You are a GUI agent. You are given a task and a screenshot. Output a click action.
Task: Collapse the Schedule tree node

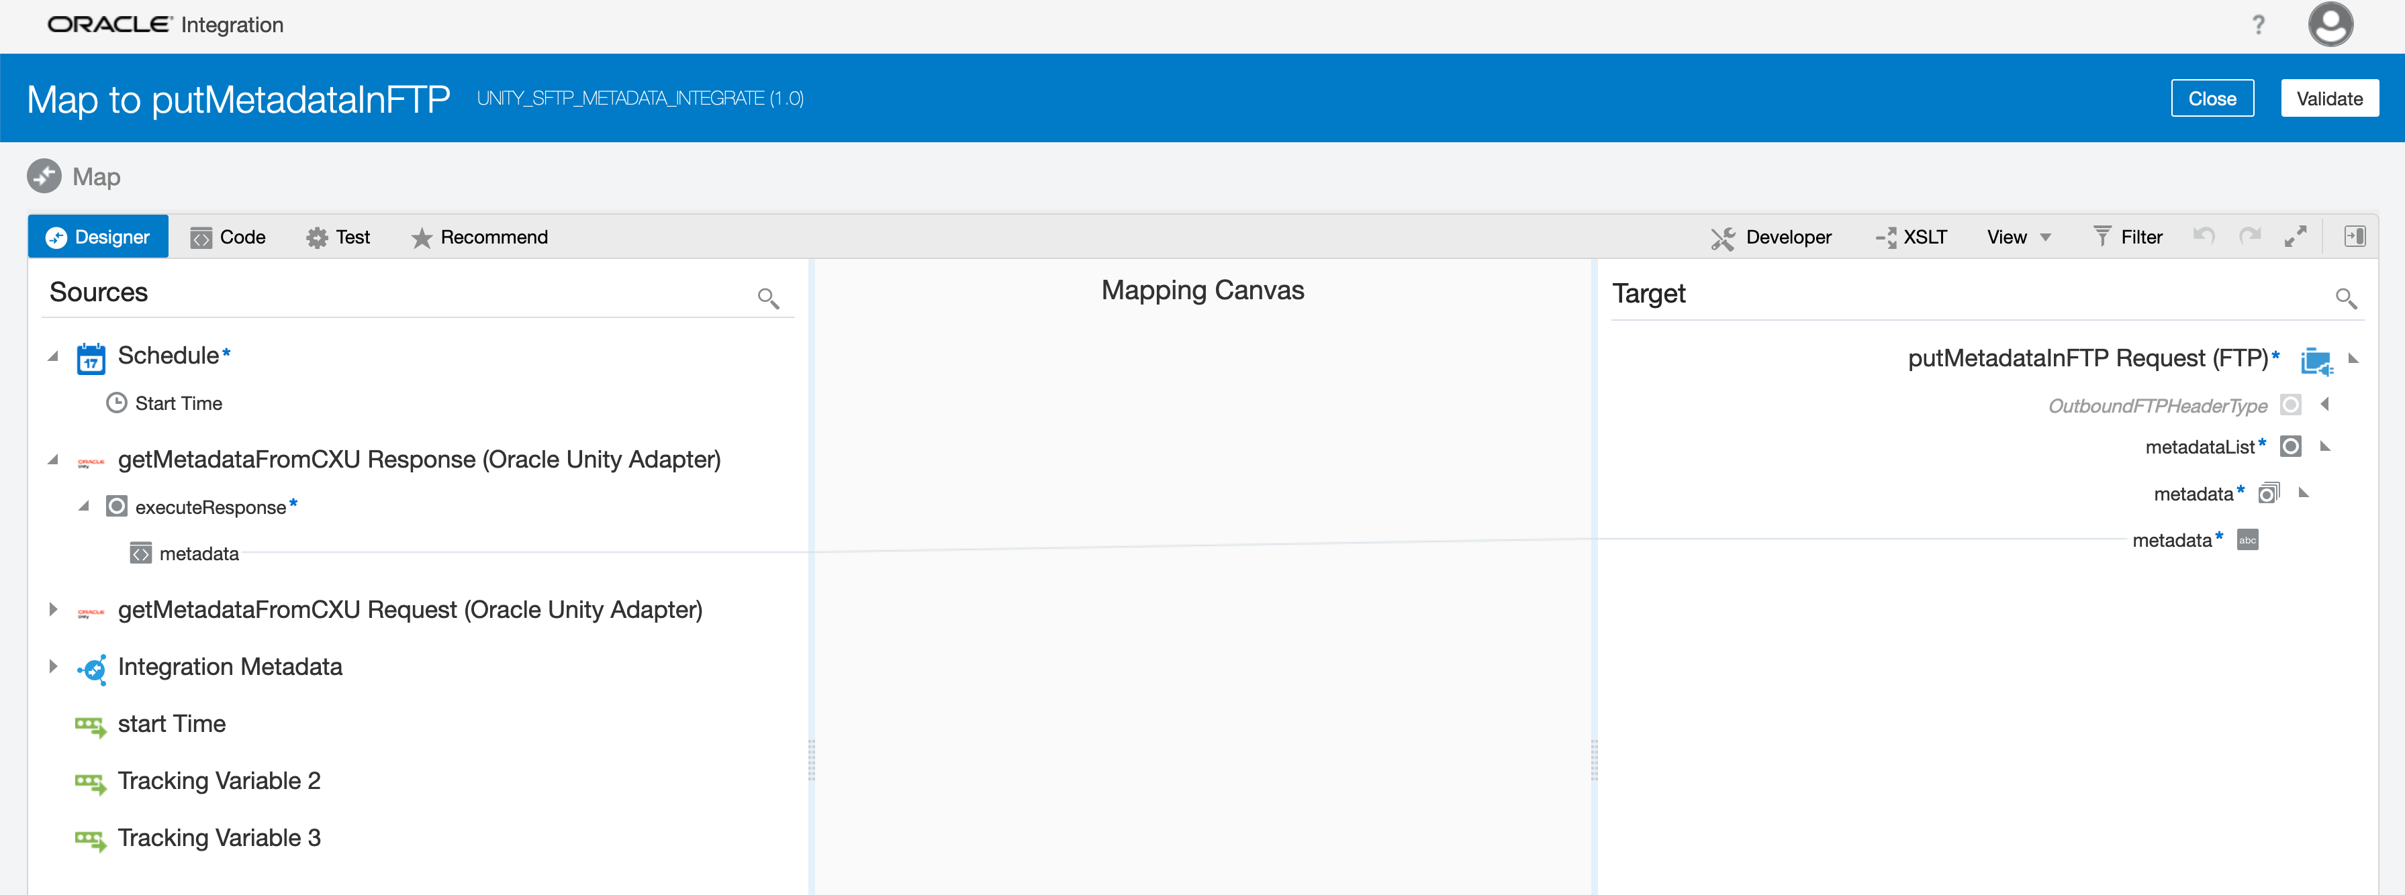53,356
